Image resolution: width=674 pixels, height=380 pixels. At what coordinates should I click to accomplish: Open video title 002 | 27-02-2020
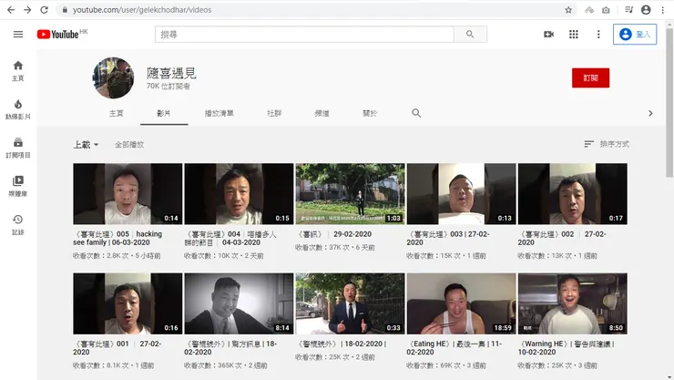coord(562,238)
